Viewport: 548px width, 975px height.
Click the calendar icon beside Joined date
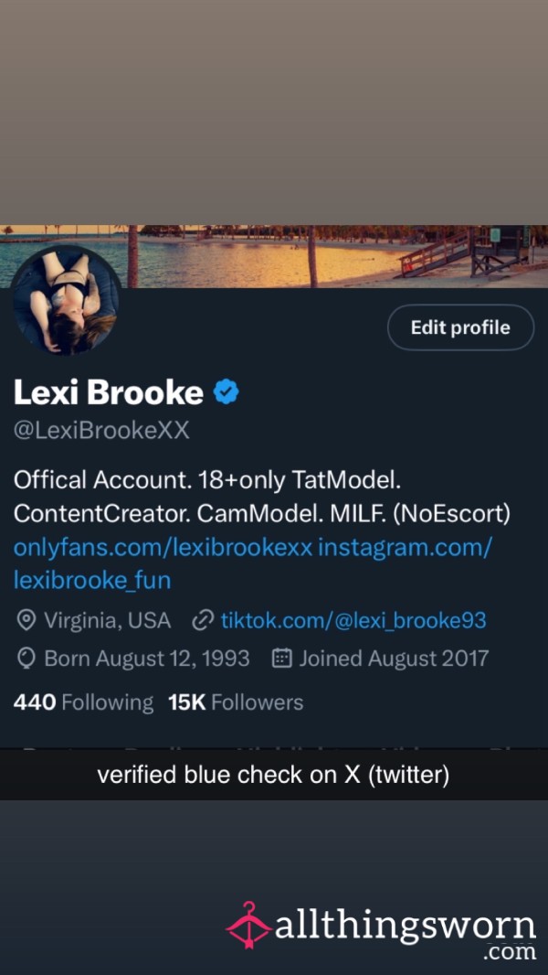[281, 658]
